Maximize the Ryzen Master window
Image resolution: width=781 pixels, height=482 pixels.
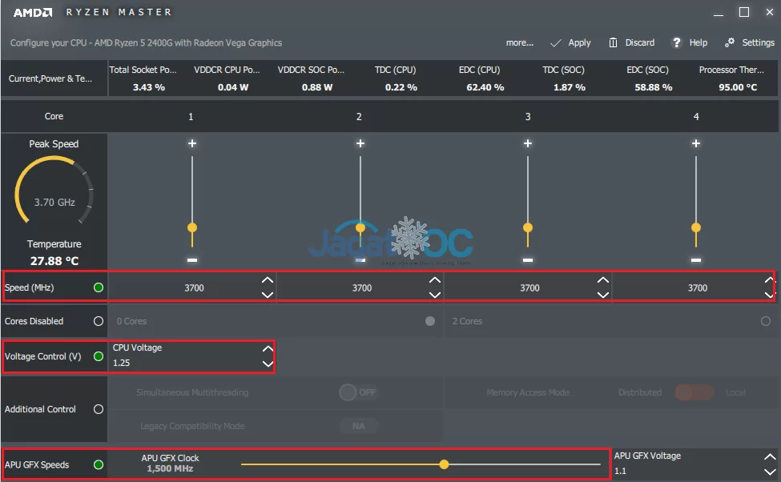(744, 13)
